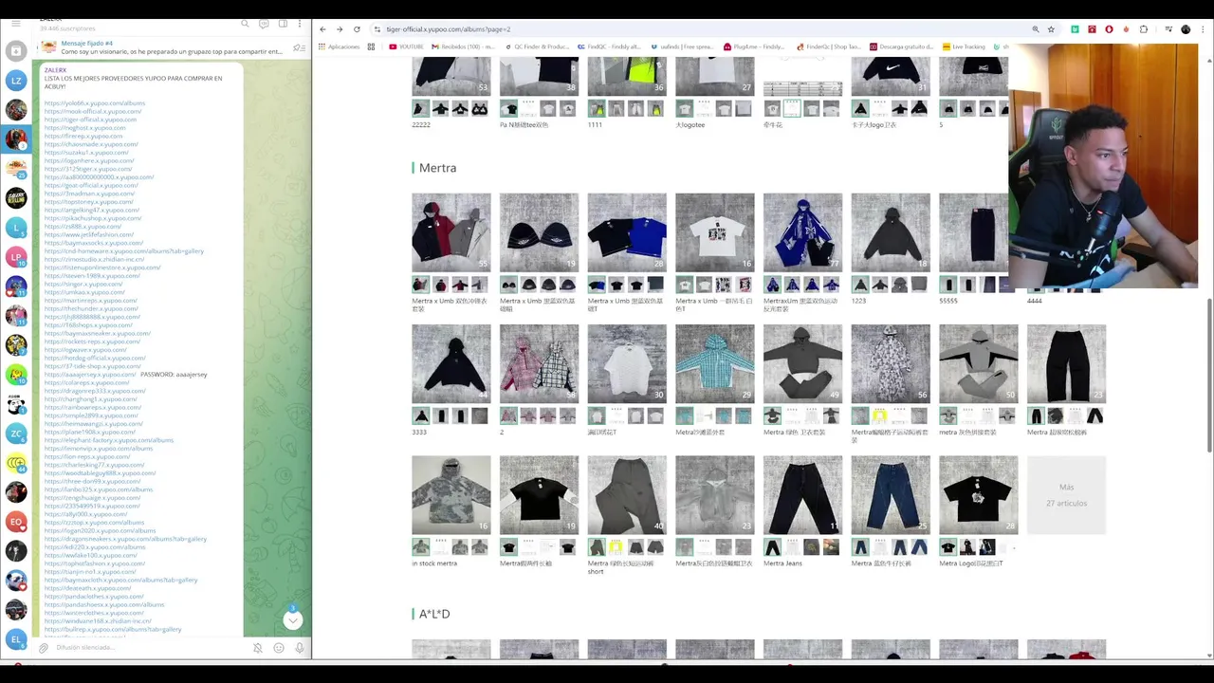Open the album titled 1111
1214x683 pixels.
coord(627,76)
